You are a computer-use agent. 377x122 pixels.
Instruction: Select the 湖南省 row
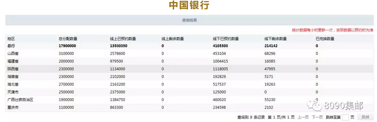[189, 76]
